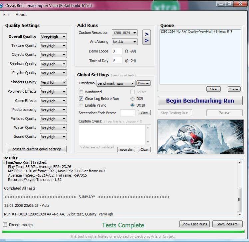Screen dimensions: 249x242
Task: Enable the Windowed checkbox
Action: [x=81, y=92]
